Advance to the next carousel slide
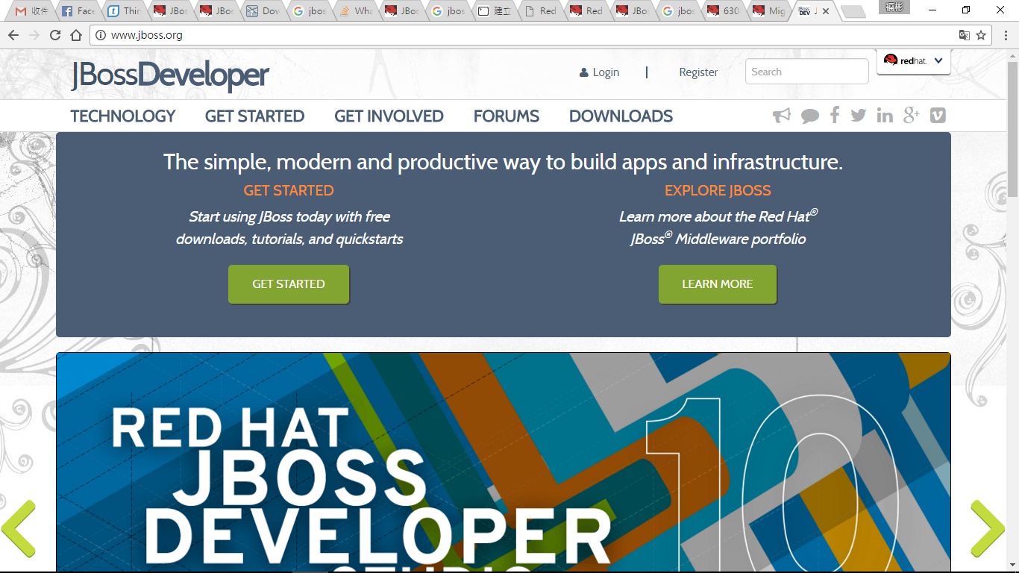The width and height of the screenshot is (1019, 573). [988, 528]
